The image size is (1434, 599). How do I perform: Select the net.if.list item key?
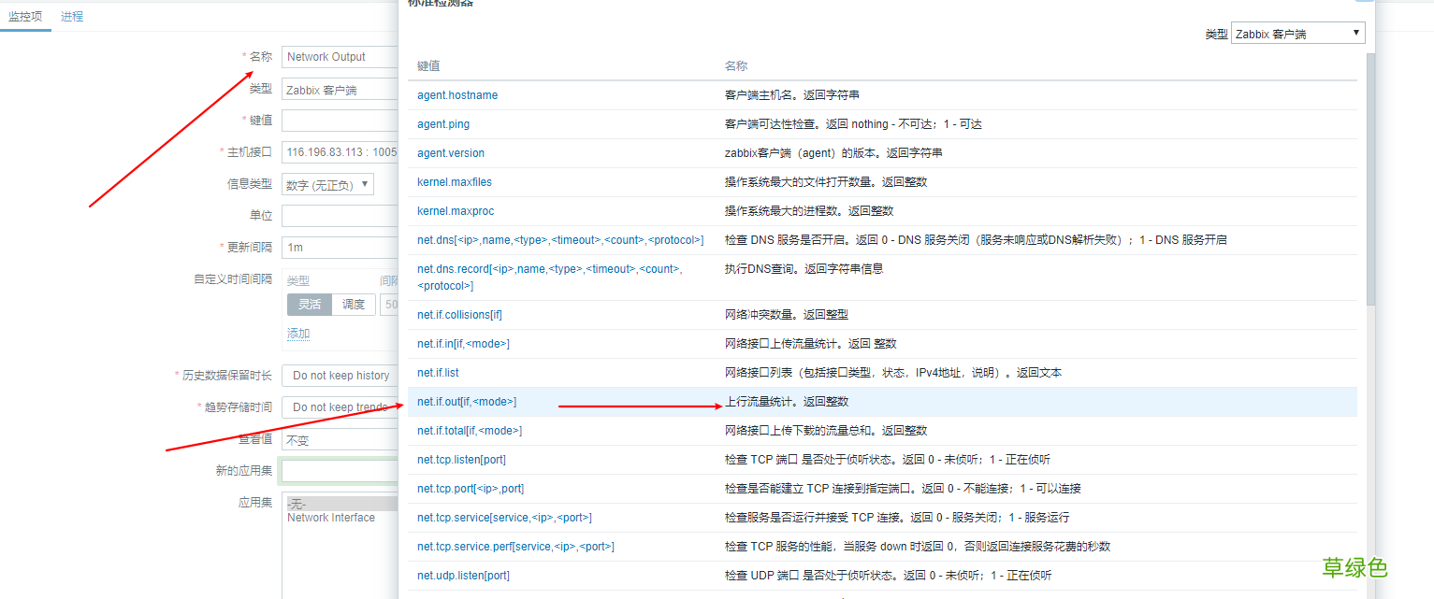438,372
